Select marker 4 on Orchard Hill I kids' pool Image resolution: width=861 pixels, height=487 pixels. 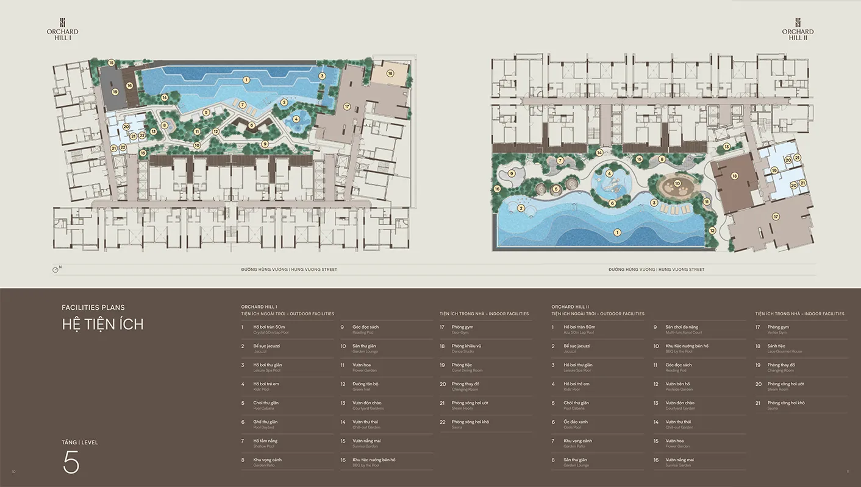click(x=296, y=119)
